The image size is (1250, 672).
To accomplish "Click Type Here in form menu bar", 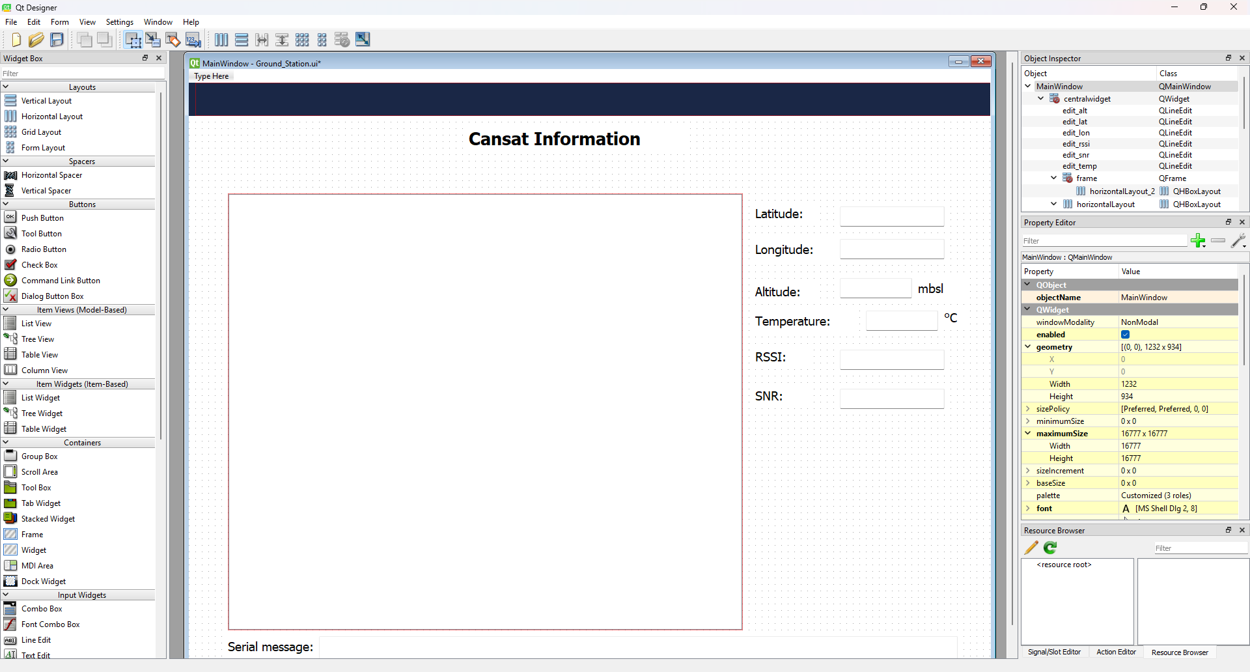I will (x=212, y=76).
